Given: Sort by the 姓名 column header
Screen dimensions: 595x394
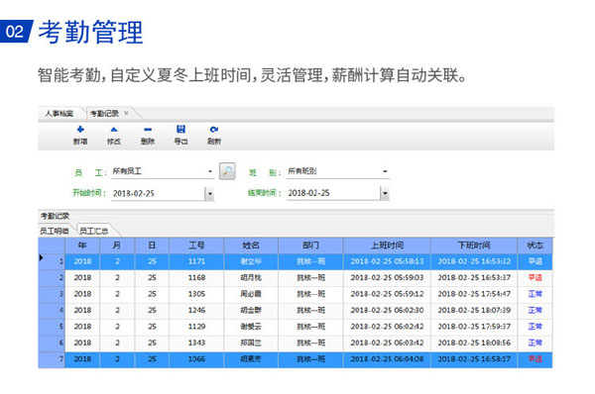Looking at the screenshot, I should pos(251,246).
